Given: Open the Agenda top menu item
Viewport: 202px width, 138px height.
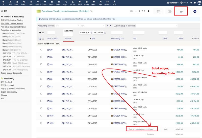Looking at the screenshot, I should [x=87, y=3].
